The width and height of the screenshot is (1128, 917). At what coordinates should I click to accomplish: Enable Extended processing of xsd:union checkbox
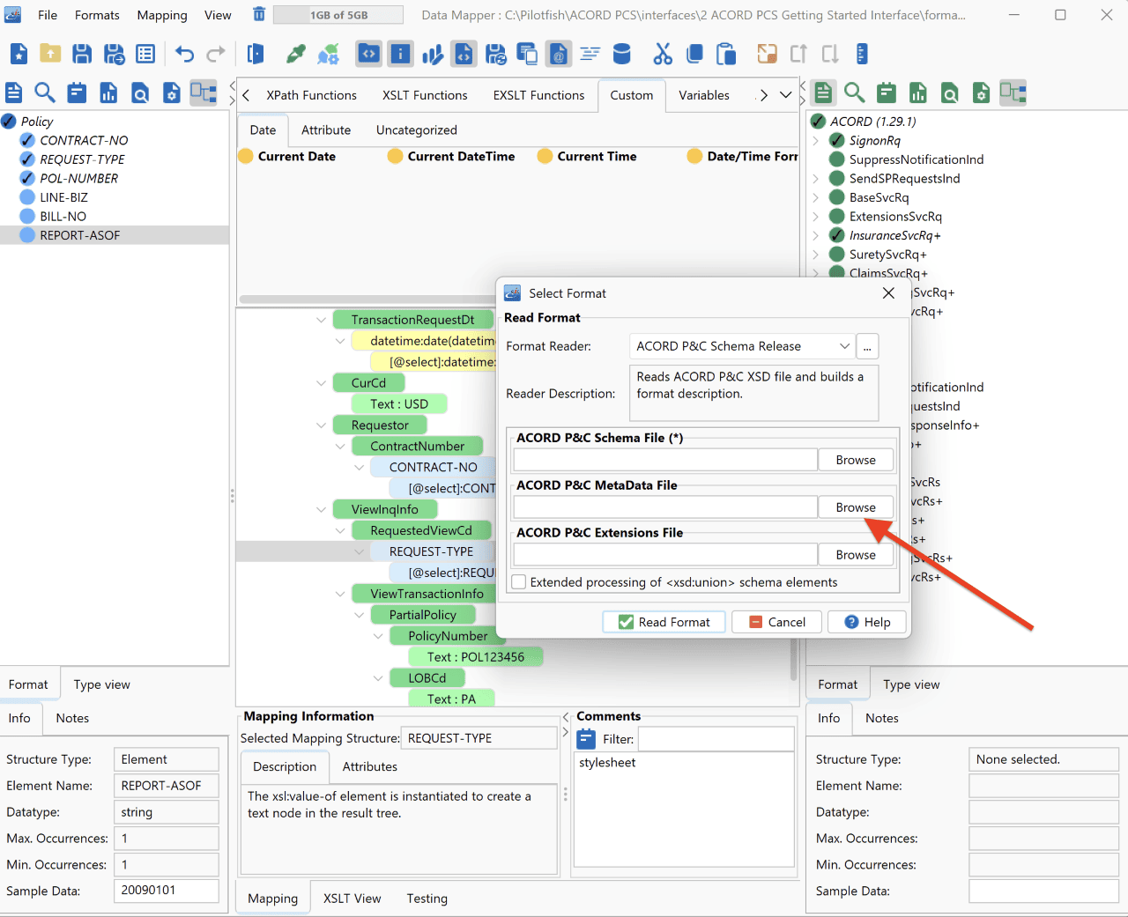[519, 582]
